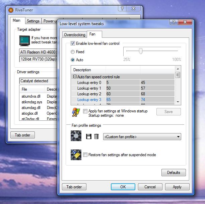Click the fan speed slider thumb
The width and height of the screenshot is (205, 204).
click(141, 51)
